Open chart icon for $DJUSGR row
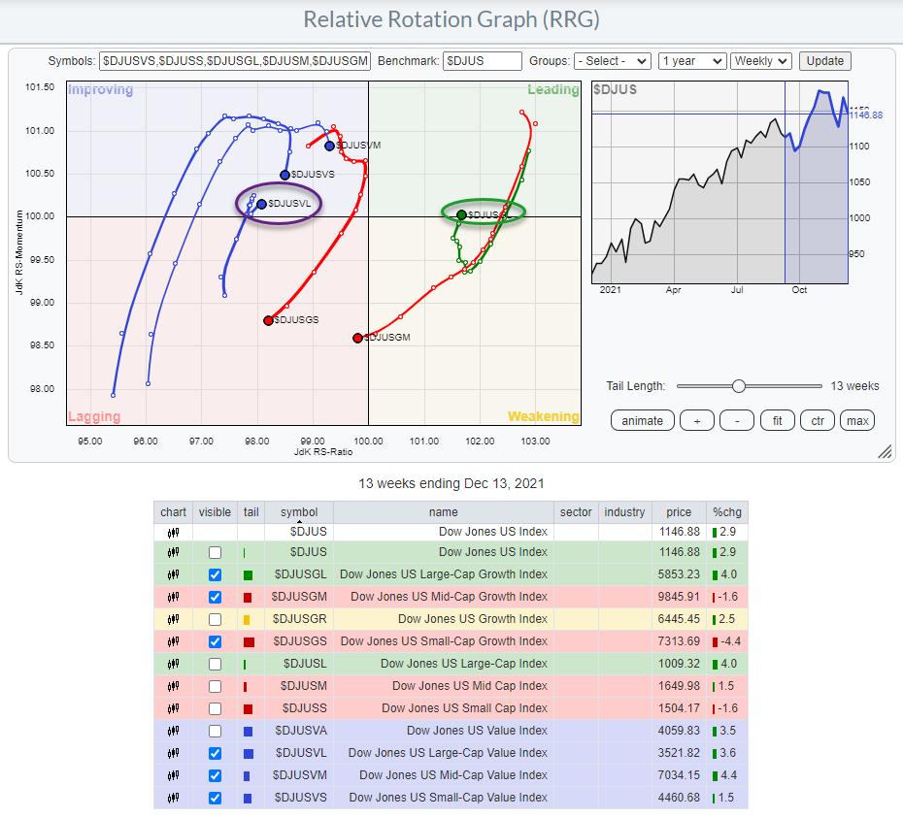Image resolution: width=903 pixels, height=818 pixels. coord(173,619)
